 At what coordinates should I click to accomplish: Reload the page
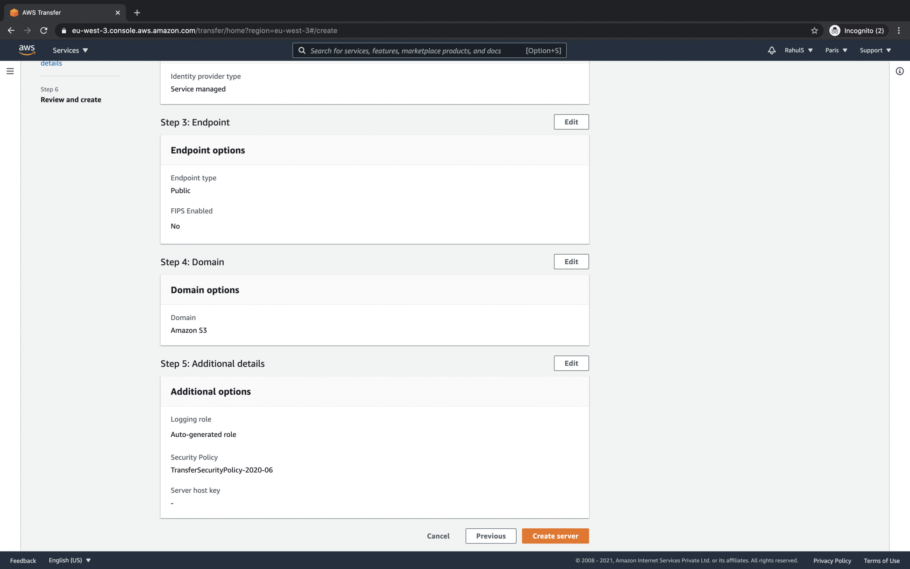tap(44, 30)
